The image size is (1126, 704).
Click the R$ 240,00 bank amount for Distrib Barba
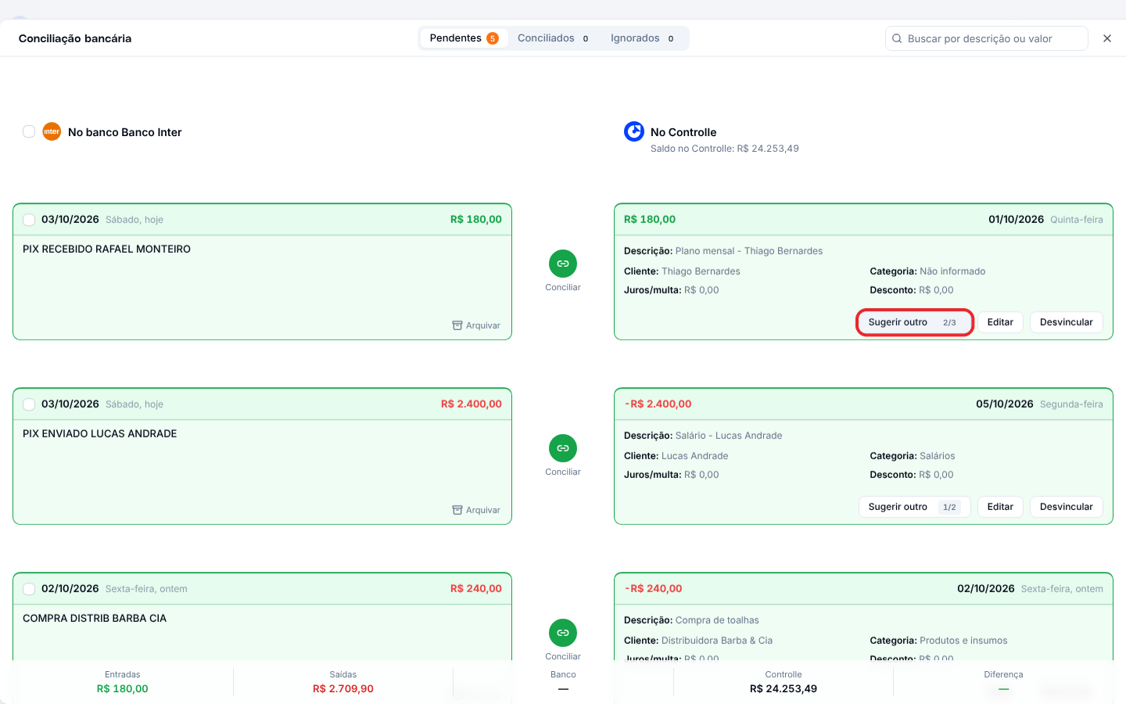[x=476, y=589]
